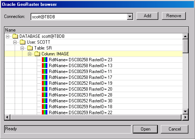Open the Connection dropdown arrow
195x139 pixels.
point(130,17)
